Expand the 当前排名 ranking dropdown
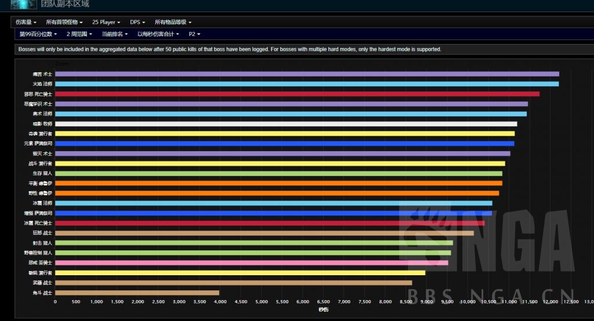594x321 pixels. tap(114, 34)
